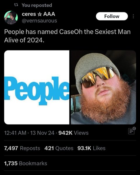Click the 12:41 AM timestamp
140x175 pixels.
coord(15,133)
